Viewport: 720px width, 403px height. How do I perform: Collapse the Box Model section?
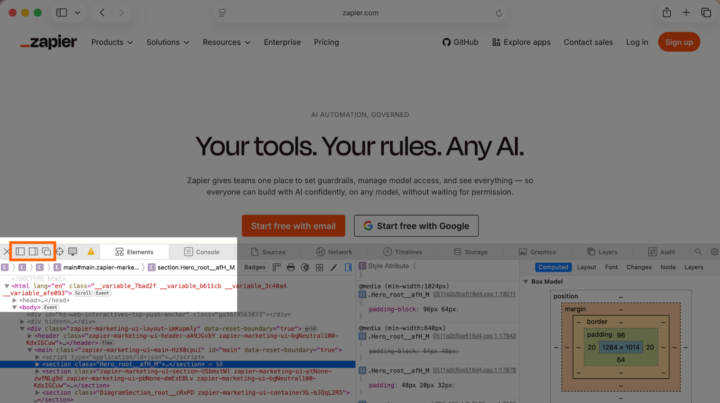pos(526,282)
